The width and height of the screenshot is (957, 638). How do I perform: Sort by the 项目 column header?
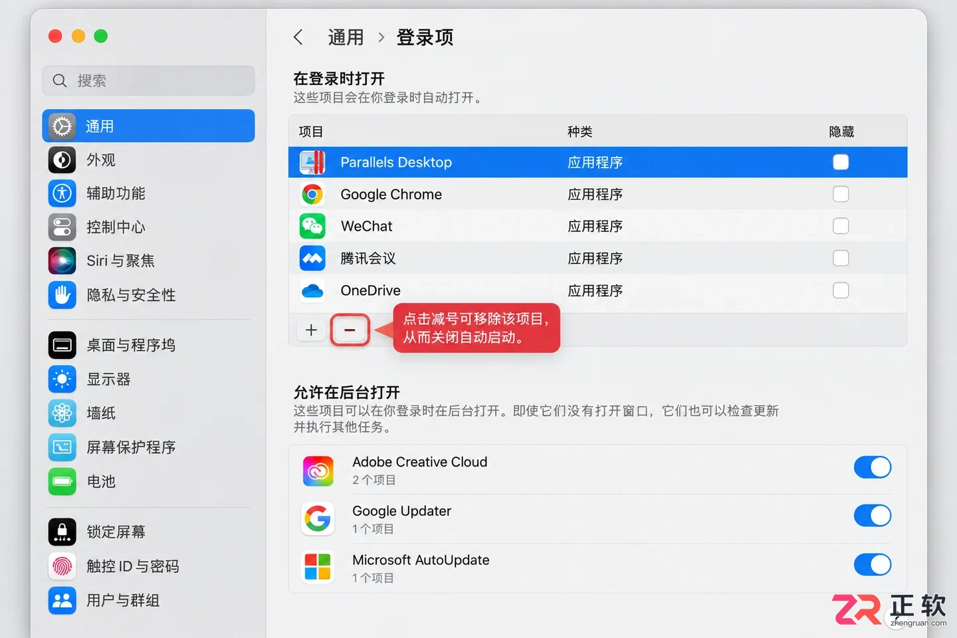pyautogui.click(x=311, y=132)
